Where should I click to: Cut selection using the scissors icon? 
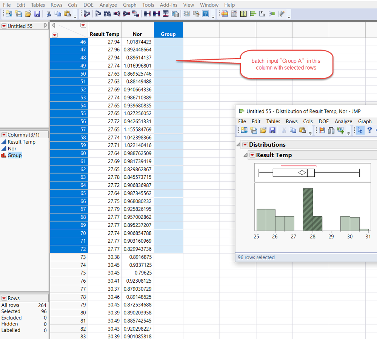(x=48, y=14)
